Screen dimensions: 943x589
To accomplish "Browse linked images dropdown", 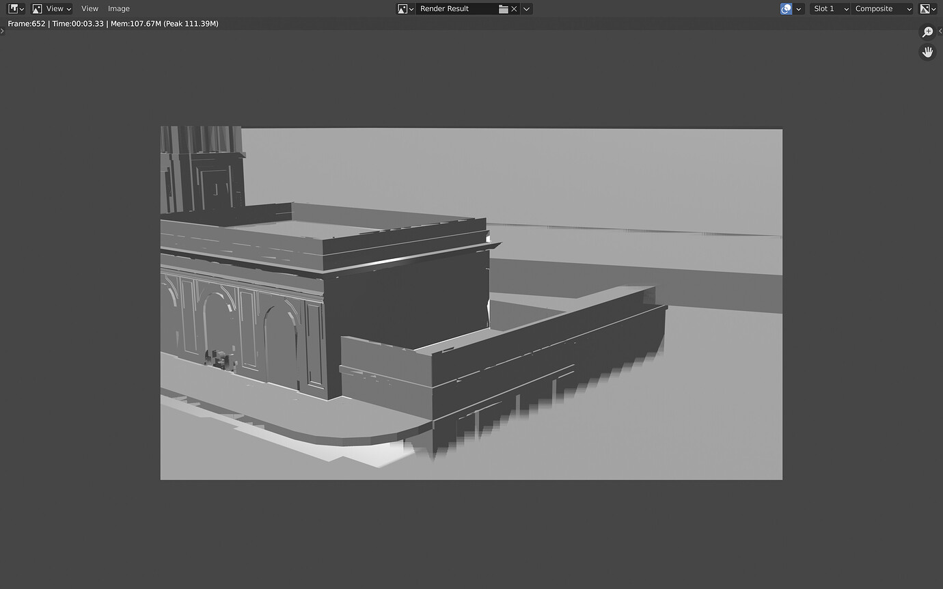I will click(x=406, y=9).
